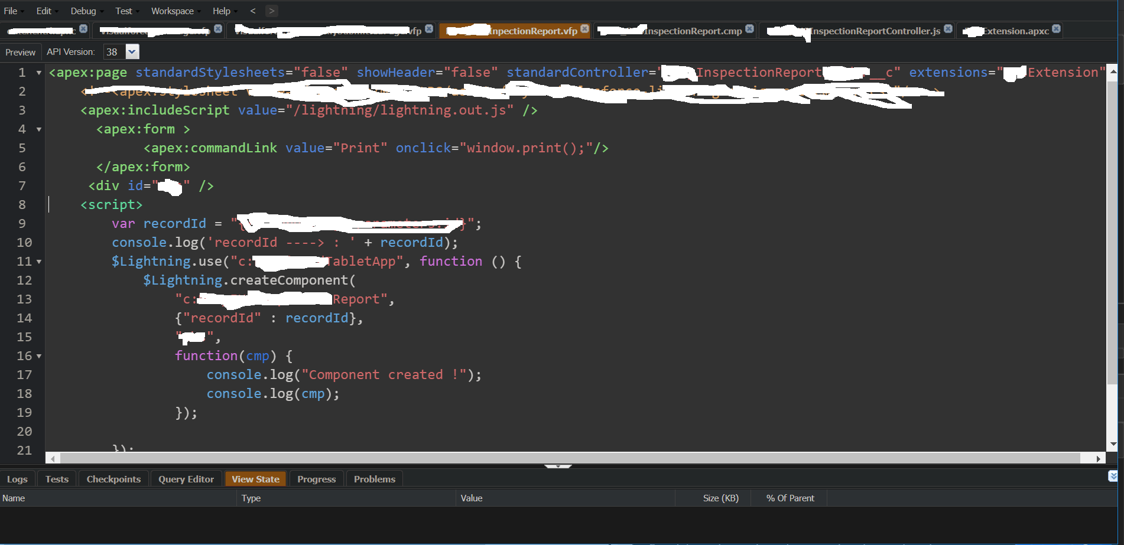Click the Preview button
The height and width of the screenshot is (545, 1124).
click(x=20, y=52)
